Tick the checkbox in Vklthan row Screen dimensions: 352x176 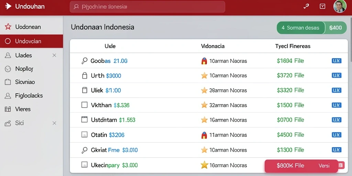(x=84, y=105)
